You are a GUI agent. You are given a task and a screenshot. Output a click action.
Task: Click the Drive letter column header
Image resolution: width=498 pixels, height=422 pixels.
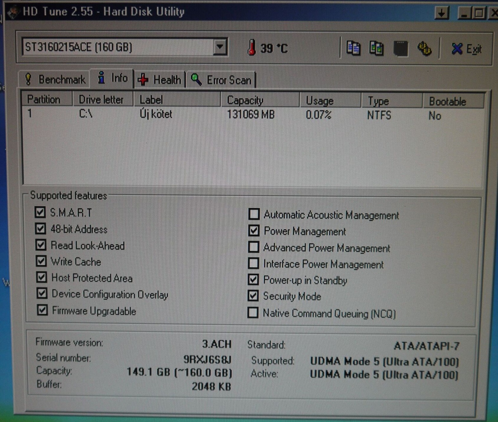coord(103,100)
